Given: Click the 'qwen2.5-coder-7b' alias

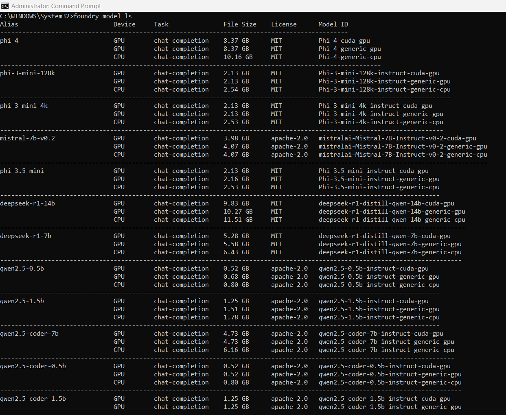Looking at the screenshot, I should tap(29, 334).
